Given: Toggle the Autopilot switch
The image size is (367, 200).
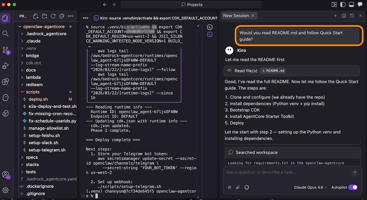Looking at the screenshot, I should point(353,187).
